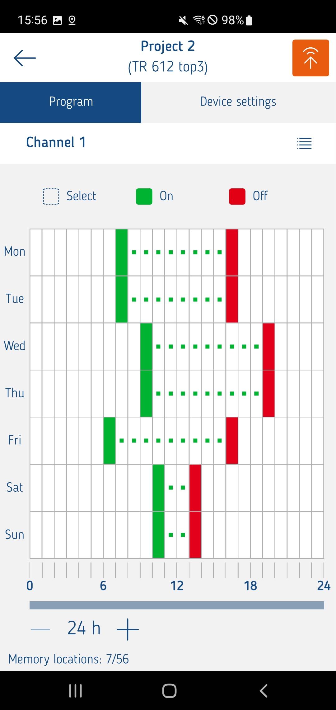Tap Android recent apps button
Screen dimensions: 336x710
pos(75,691)
